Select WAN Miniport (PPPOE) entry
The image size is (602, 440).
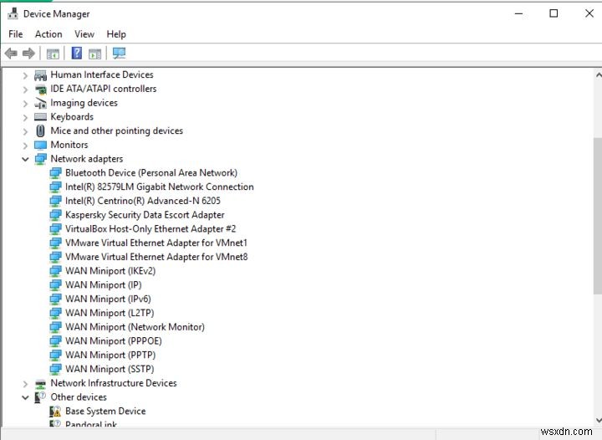(x=114, y=341)
